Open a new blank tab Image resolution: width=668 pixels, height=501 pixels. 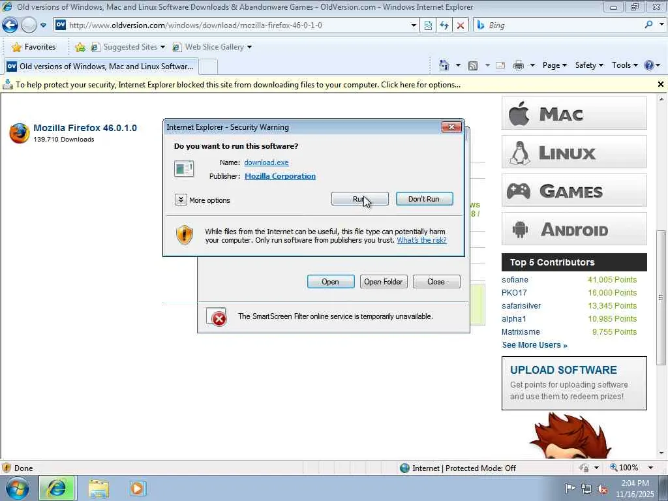208,67
